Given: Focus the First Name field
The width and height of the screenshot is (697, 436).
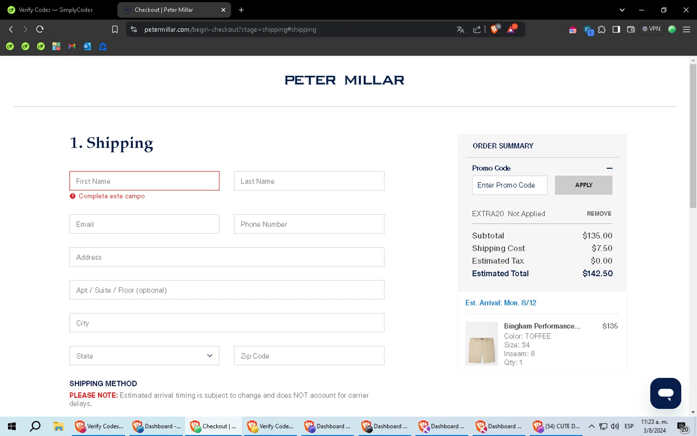Looking at the screenshot, I should click(x=144, y=181).
